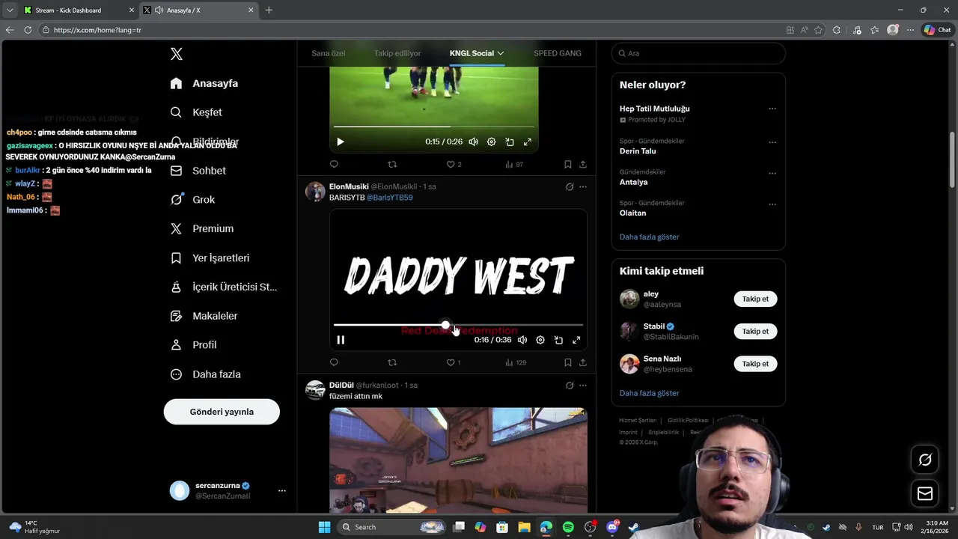Open options for Derin Talu trend
958x539 pixels.
click(x=772, y=142)
